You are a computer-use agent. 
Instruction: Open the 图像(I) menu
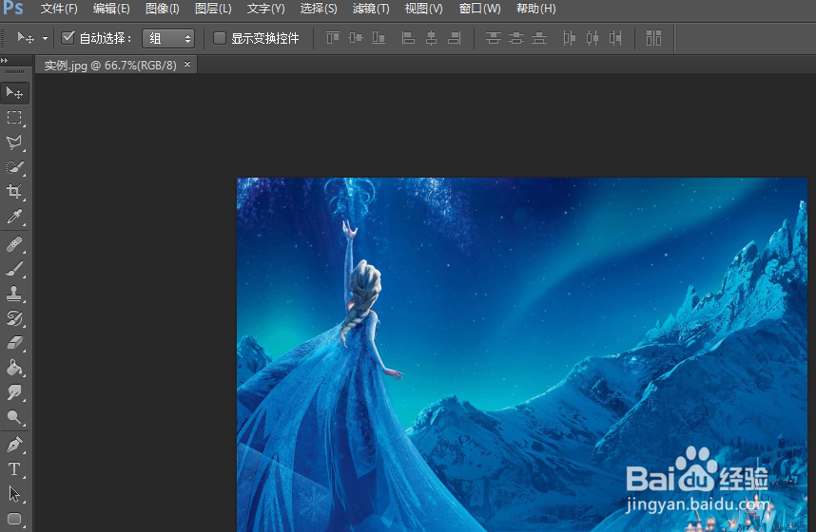pos(163,9)
